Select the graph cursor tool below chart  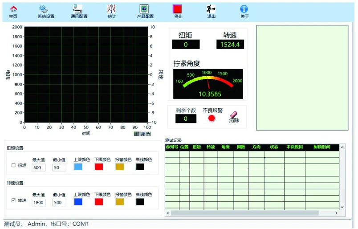137,134
